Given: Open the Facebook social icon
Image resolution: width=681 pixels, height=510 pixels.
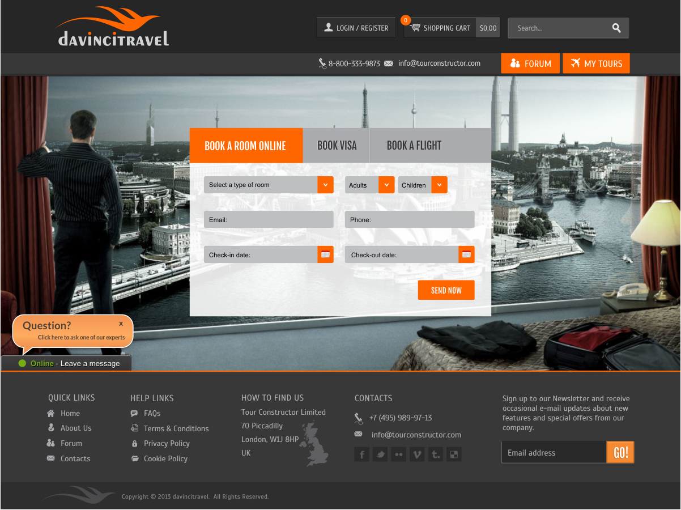Looking at the screenshot, I should [362, 454].
